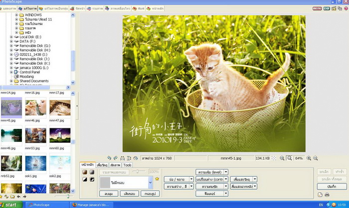Show EXIF information for the photo
The image size is (349, 208).
[327, 8]
